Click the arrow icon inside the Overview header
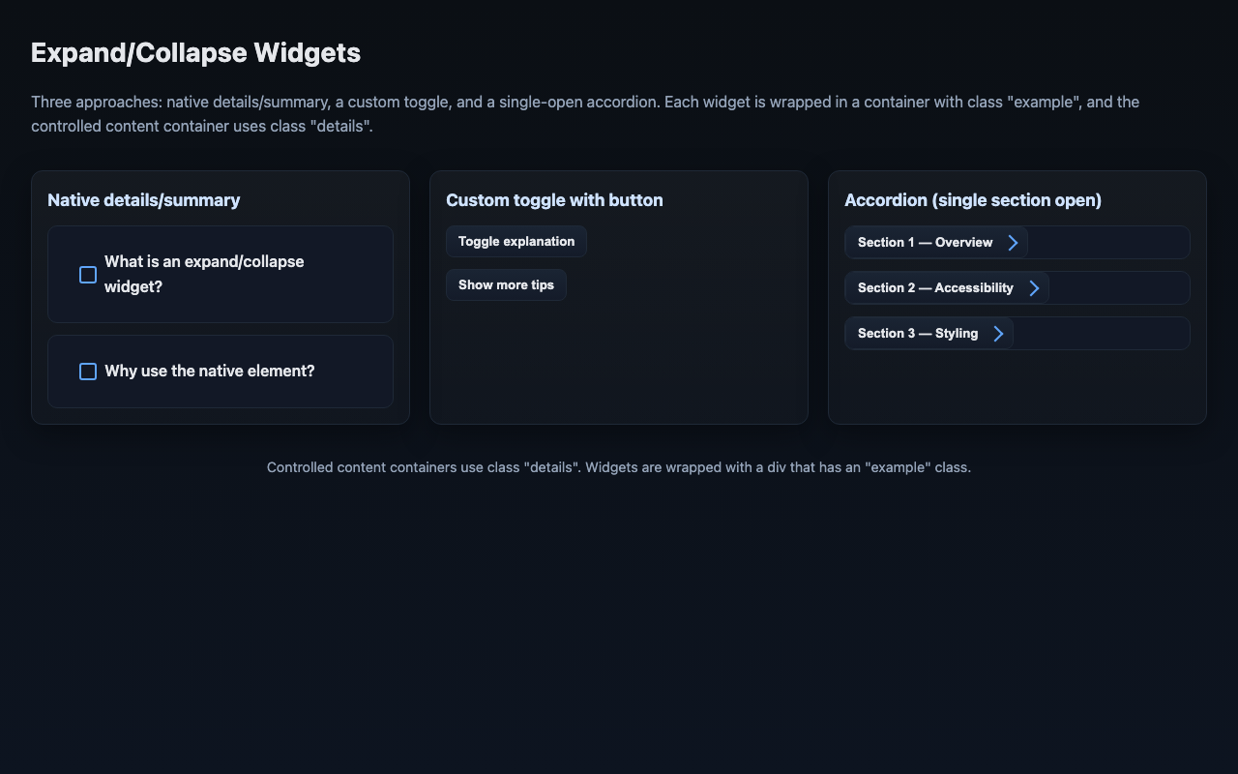The image size is (1238, 774). [x=1013, y=242]
